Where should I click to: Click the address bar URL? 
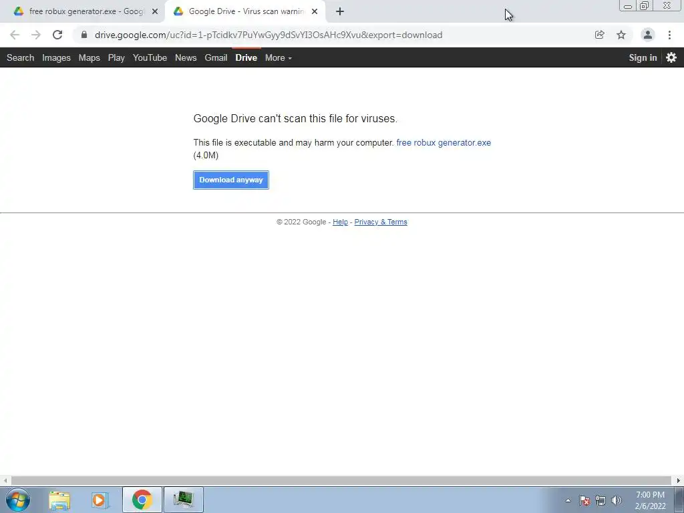pos(269,35)
